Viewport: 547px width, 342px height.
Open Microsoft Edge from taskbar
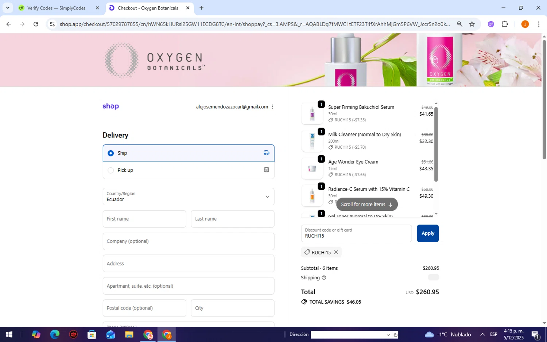point(55,334)
